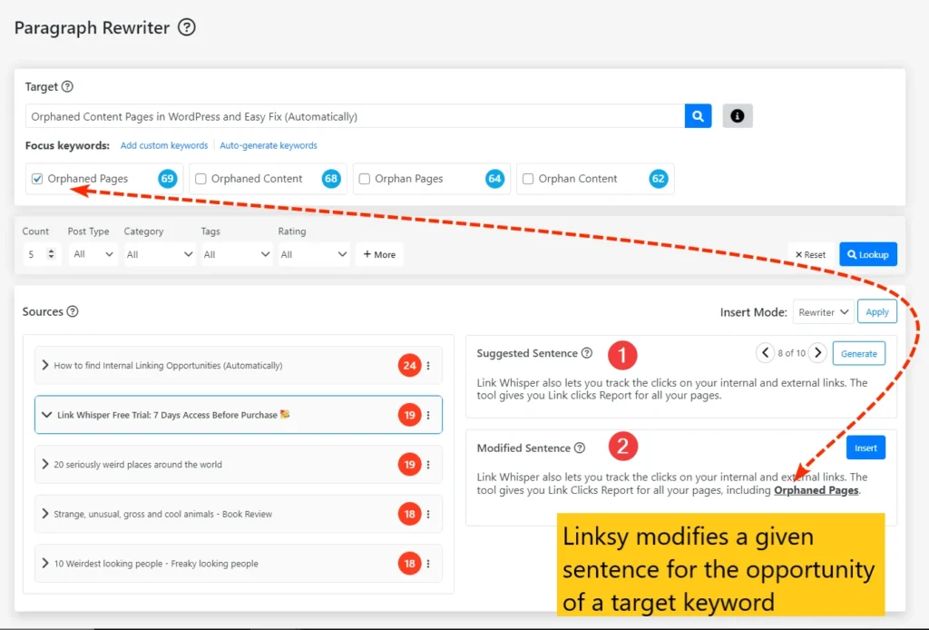
Task: Insert the modified sentence
Action: [x=865, y=448]
